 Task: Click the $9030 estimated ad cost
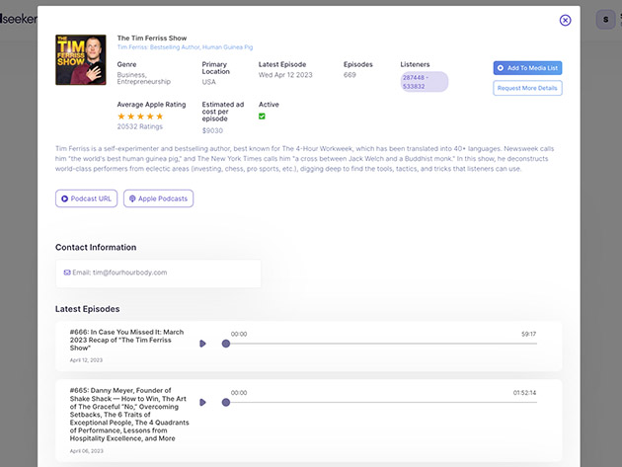point(212,130)
